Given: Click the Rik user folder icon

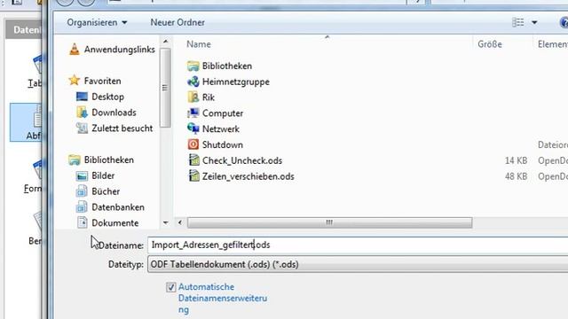Looking at the screenshot, I should coord(193,97).
